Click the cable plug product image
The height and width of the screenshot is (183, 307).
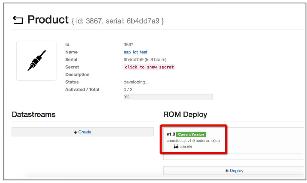(x=36, y=61)
